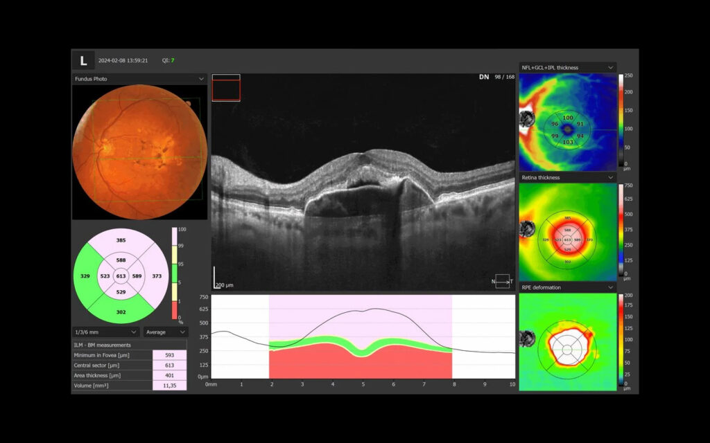Select the 302 inferior outer sector of large grid
Viewport: 710px width, 443px height.
tap(121, 312)
